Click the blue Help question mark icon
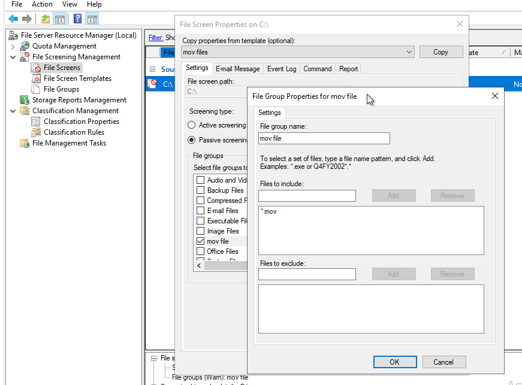Viewport: 522px width, 385px height. pos(77,19)
